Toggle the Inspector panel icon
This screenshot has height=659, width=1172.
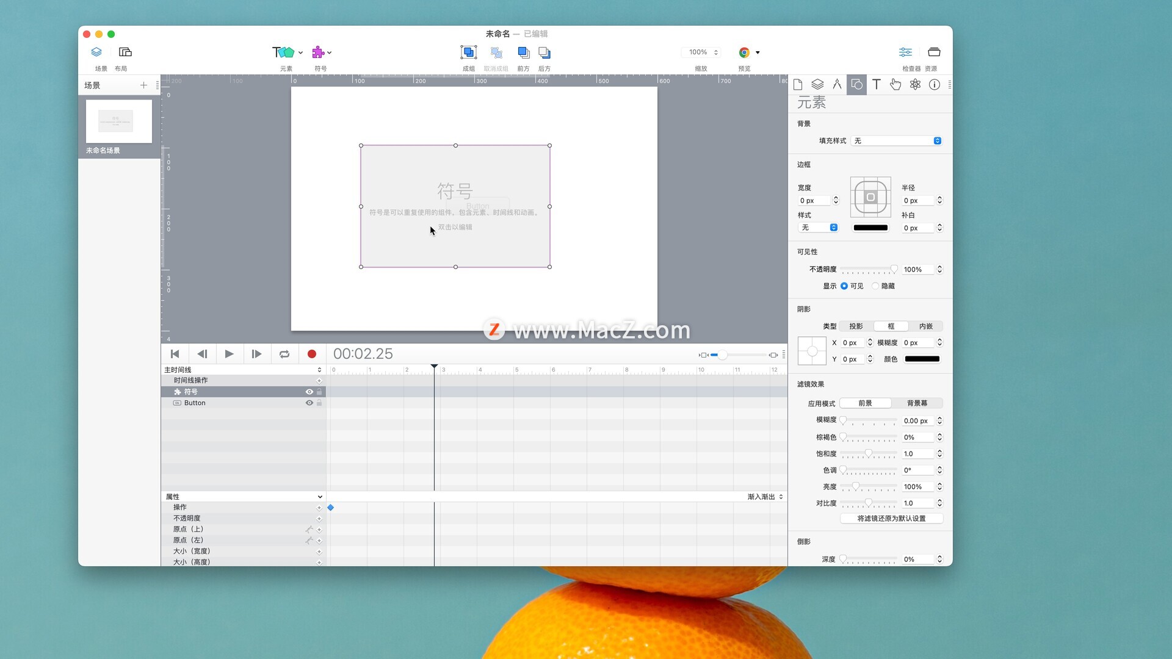click(x=905, y=52)
